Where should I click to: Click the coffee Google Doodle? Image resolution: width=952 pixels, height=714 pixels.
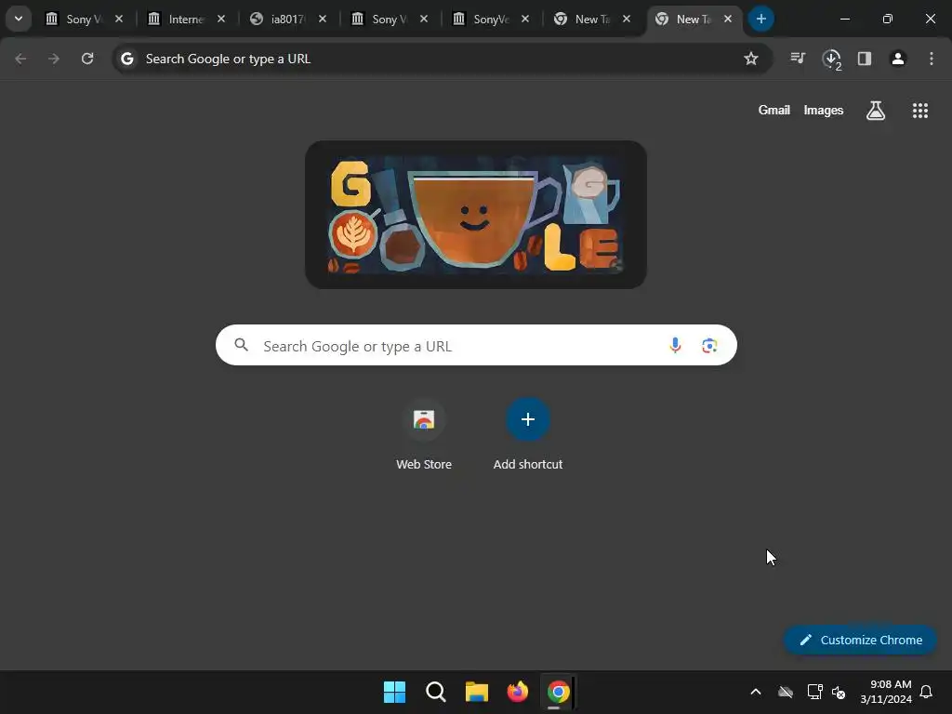[476, 215]
